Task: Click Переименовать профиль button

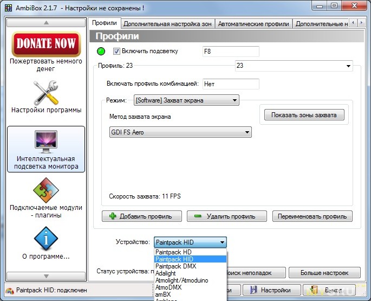Action: 313,216
